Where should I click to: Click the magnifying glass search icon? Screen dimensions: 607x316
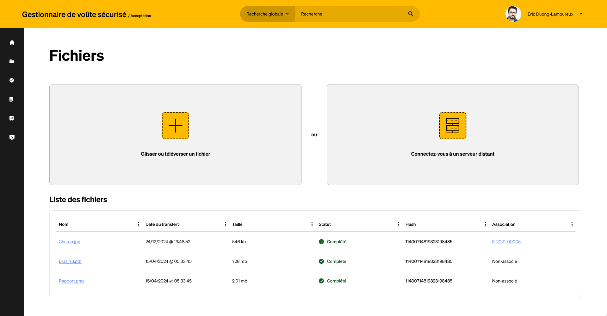coord(411,14)
